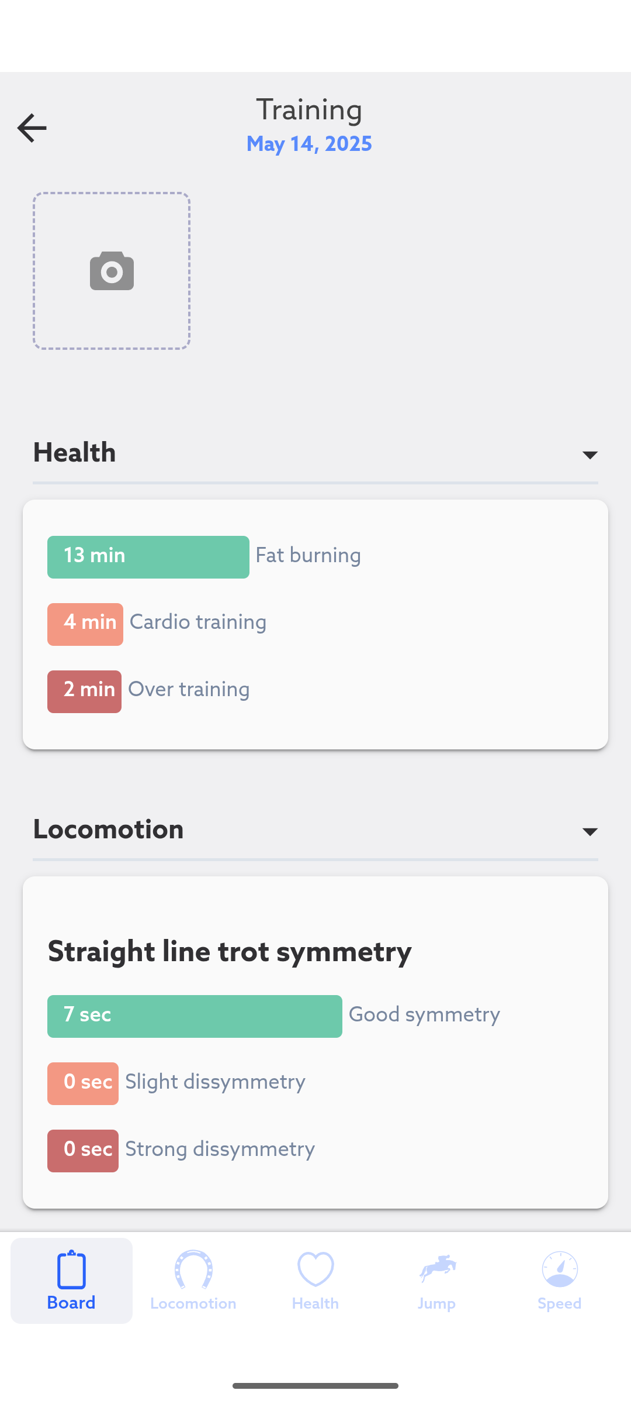Select the 2 min Over training bar
This screenshot has width=631, height=1404.
click(84, 691)
